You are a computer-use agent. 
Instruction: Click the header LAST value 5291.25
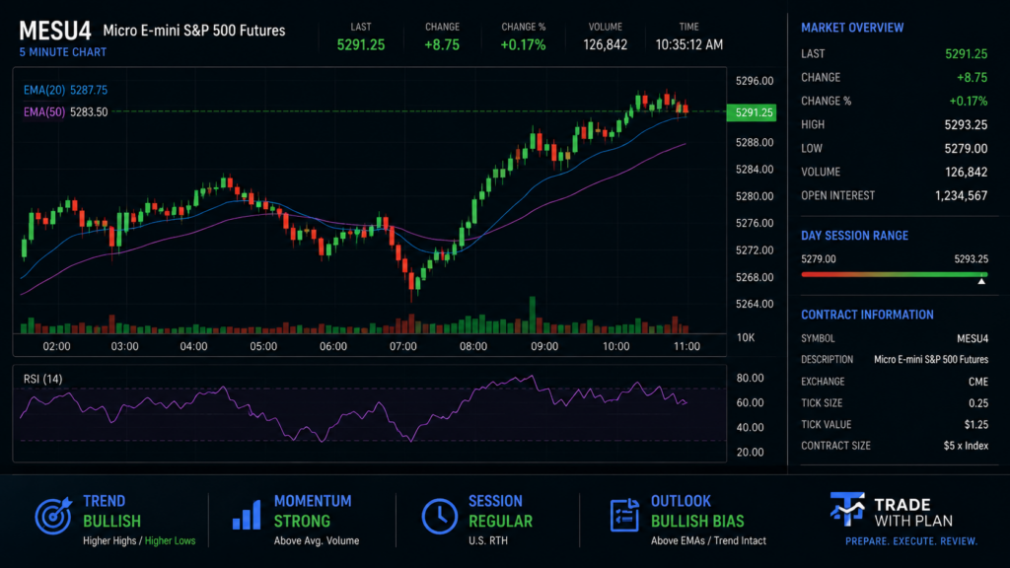pos(361,44)
